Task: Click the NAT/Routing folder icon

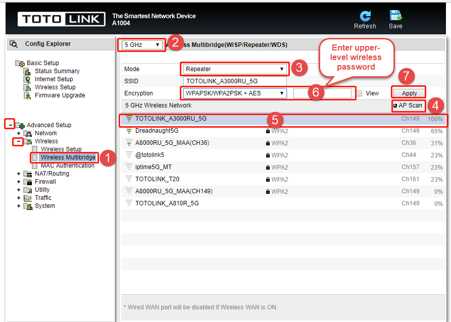Action: pyautogui.click(x=28, y=174)
